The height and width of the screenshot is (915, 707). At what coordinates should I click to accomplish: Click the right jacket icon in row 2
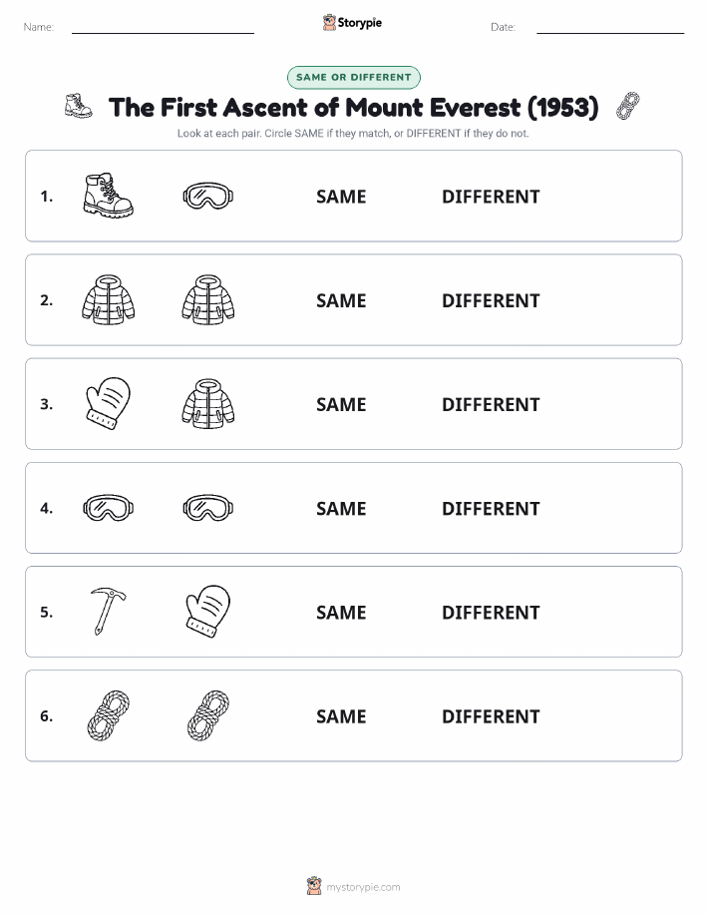(x=208, y=299)
